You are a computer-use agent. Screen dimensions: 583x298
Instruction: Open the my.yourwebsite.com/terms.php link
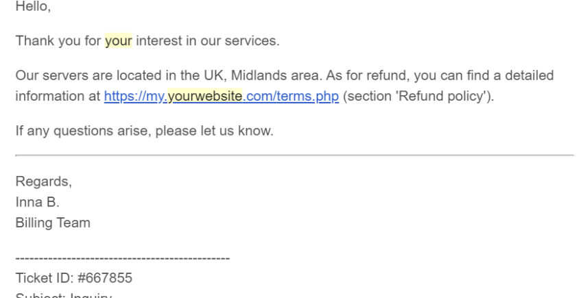click(222, 96)
